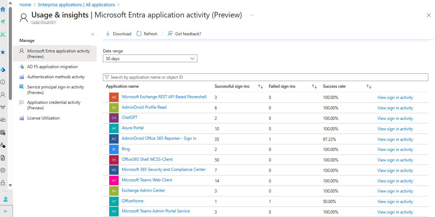Click the settings gear icon in left rail
The width and height of the screenshot is (435, 217).
click(x=3, y=170)
